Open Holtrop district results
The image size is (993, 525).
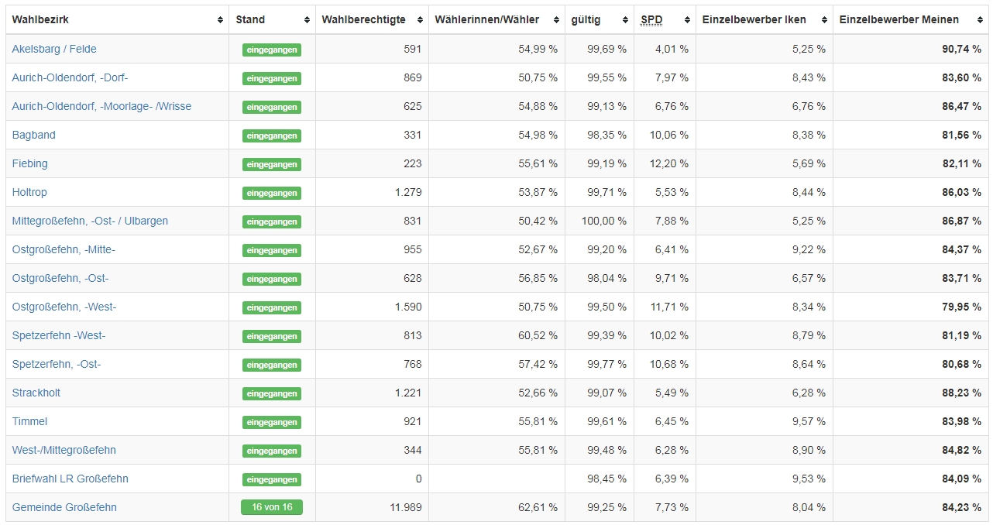29,192
